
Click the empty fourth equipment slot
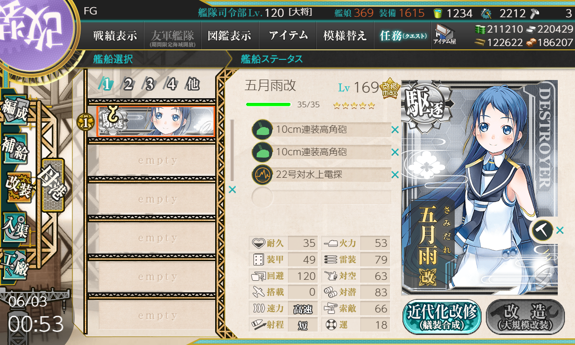click(322, 197)
